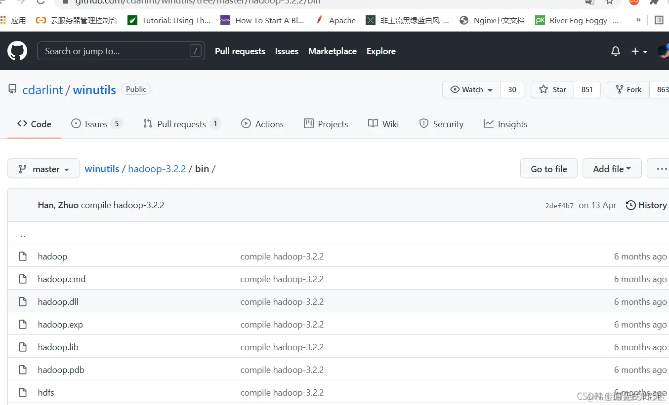Expand the master branch selector
This screenshot has height=405, width=669.
(43, 169)
